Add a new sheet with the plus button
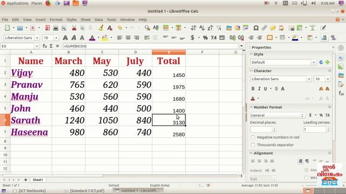346x194 pixels. [x=25, y=180]
